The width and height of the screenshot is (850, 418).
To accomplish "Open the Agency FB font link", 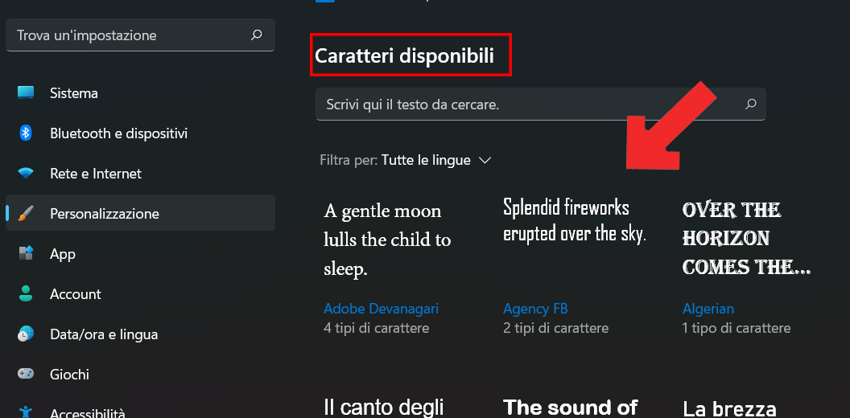I will click(535, 309).
